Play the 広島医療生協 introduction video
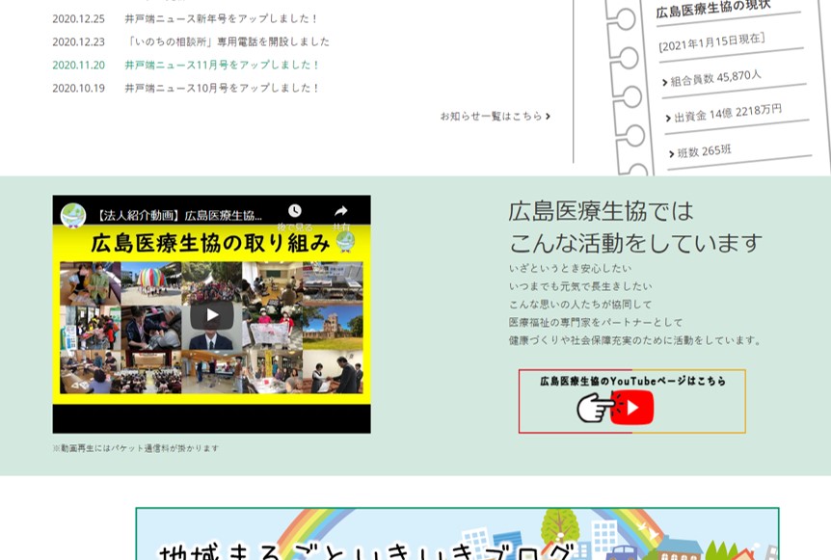The height and width of the screenshot is (560, 831). (211, 314)
